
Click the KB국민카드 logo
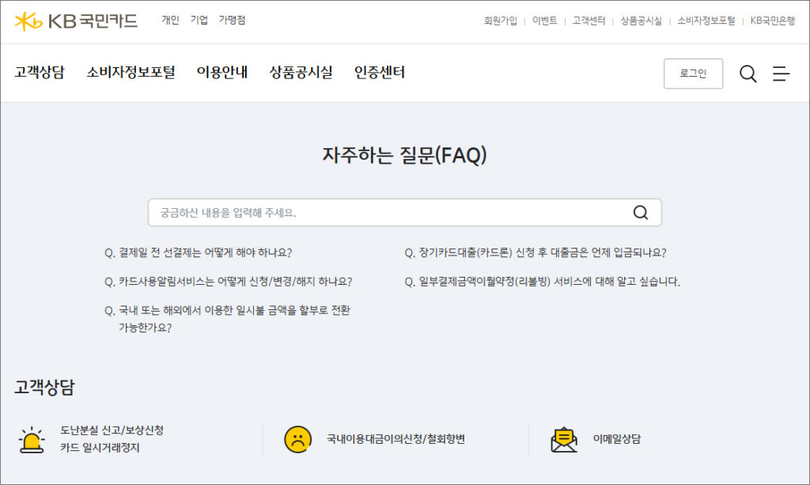(76, 21)
